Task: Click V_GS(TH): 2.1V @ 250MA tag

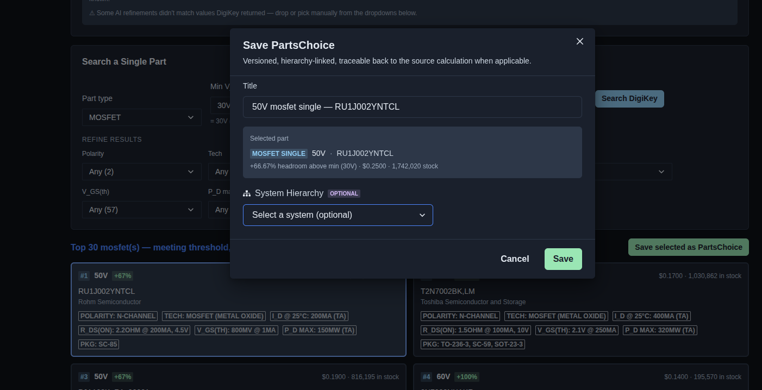Action: tap(577, 330)
